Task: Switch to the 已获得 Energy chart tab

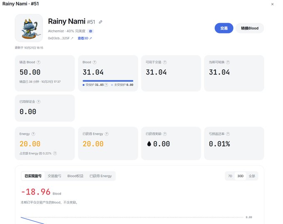Action: 101,176
